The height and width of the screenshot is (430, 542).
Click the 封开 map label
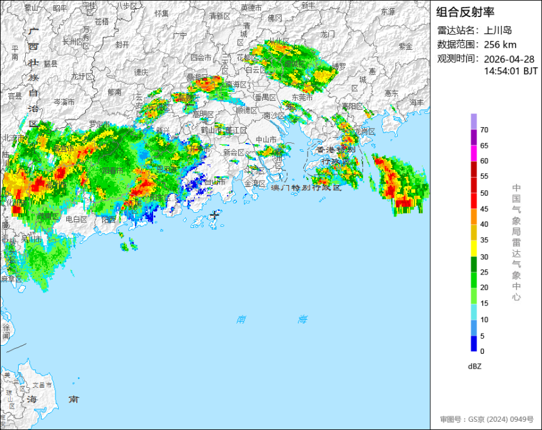coord(122,45)
